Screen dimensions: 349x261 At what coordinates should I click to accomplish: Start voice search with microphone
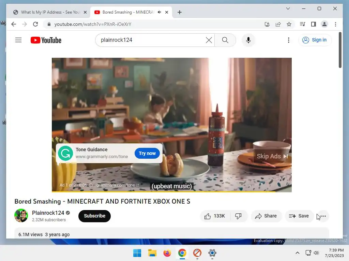[248, 40]
